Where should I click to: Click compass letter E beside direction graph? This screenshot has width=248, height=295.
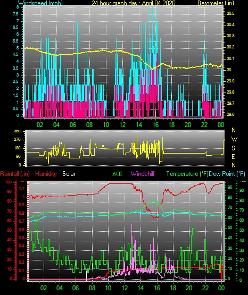point(233,156)
